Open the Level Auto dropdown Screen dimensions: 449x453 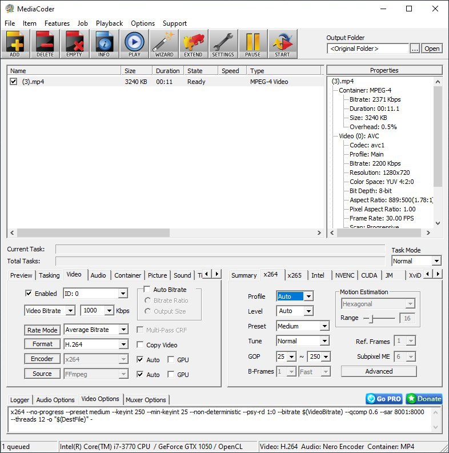pyautogui.click(x=295, y=311)
